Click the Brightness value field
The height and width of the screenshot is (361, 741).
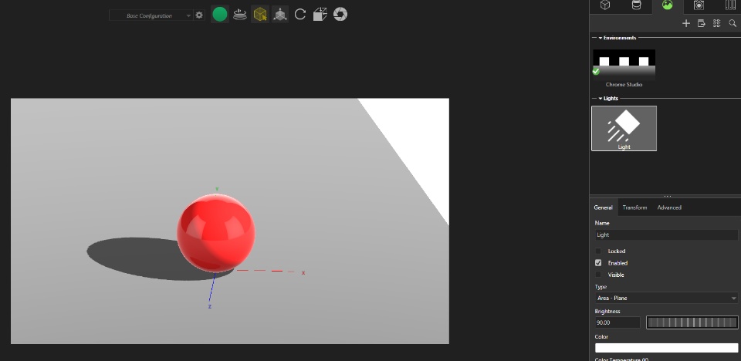click(617, 322)
